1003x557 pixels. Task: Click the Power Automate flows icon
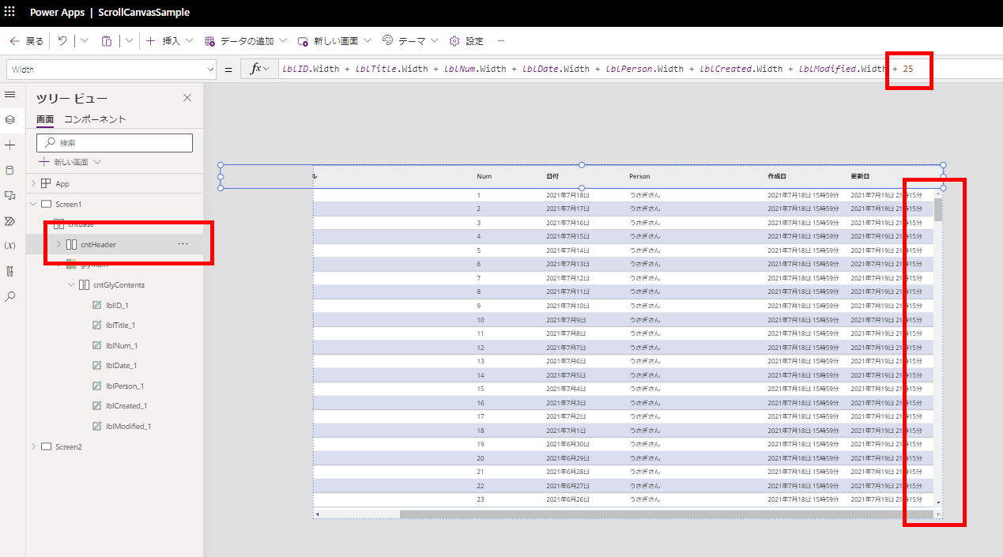[10, 221]
